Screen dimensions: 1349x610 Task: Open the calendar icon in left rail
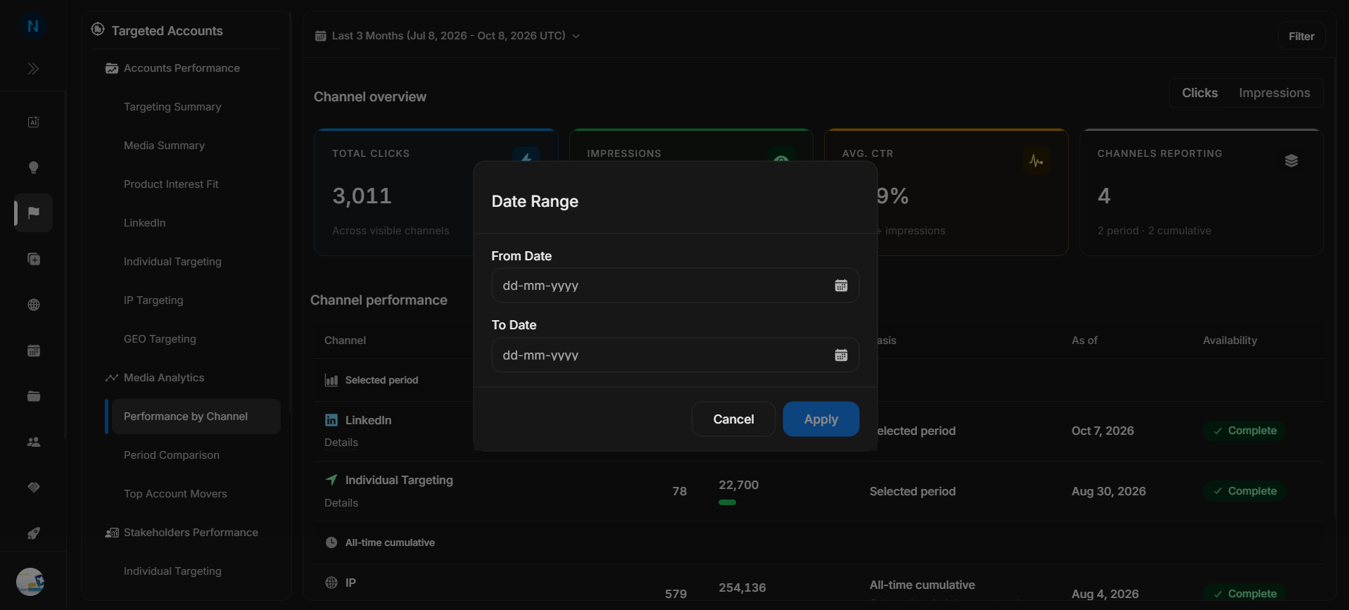click(x=33, y=350)
